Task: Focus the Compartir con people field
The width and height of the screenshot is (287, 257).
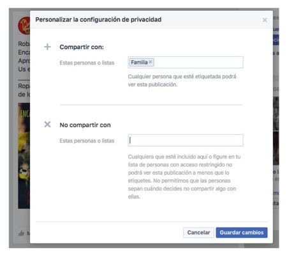Action: pyautogui.click(x=186, y=62)
